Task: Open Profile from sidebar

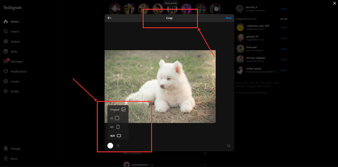Action: [12, 92]
